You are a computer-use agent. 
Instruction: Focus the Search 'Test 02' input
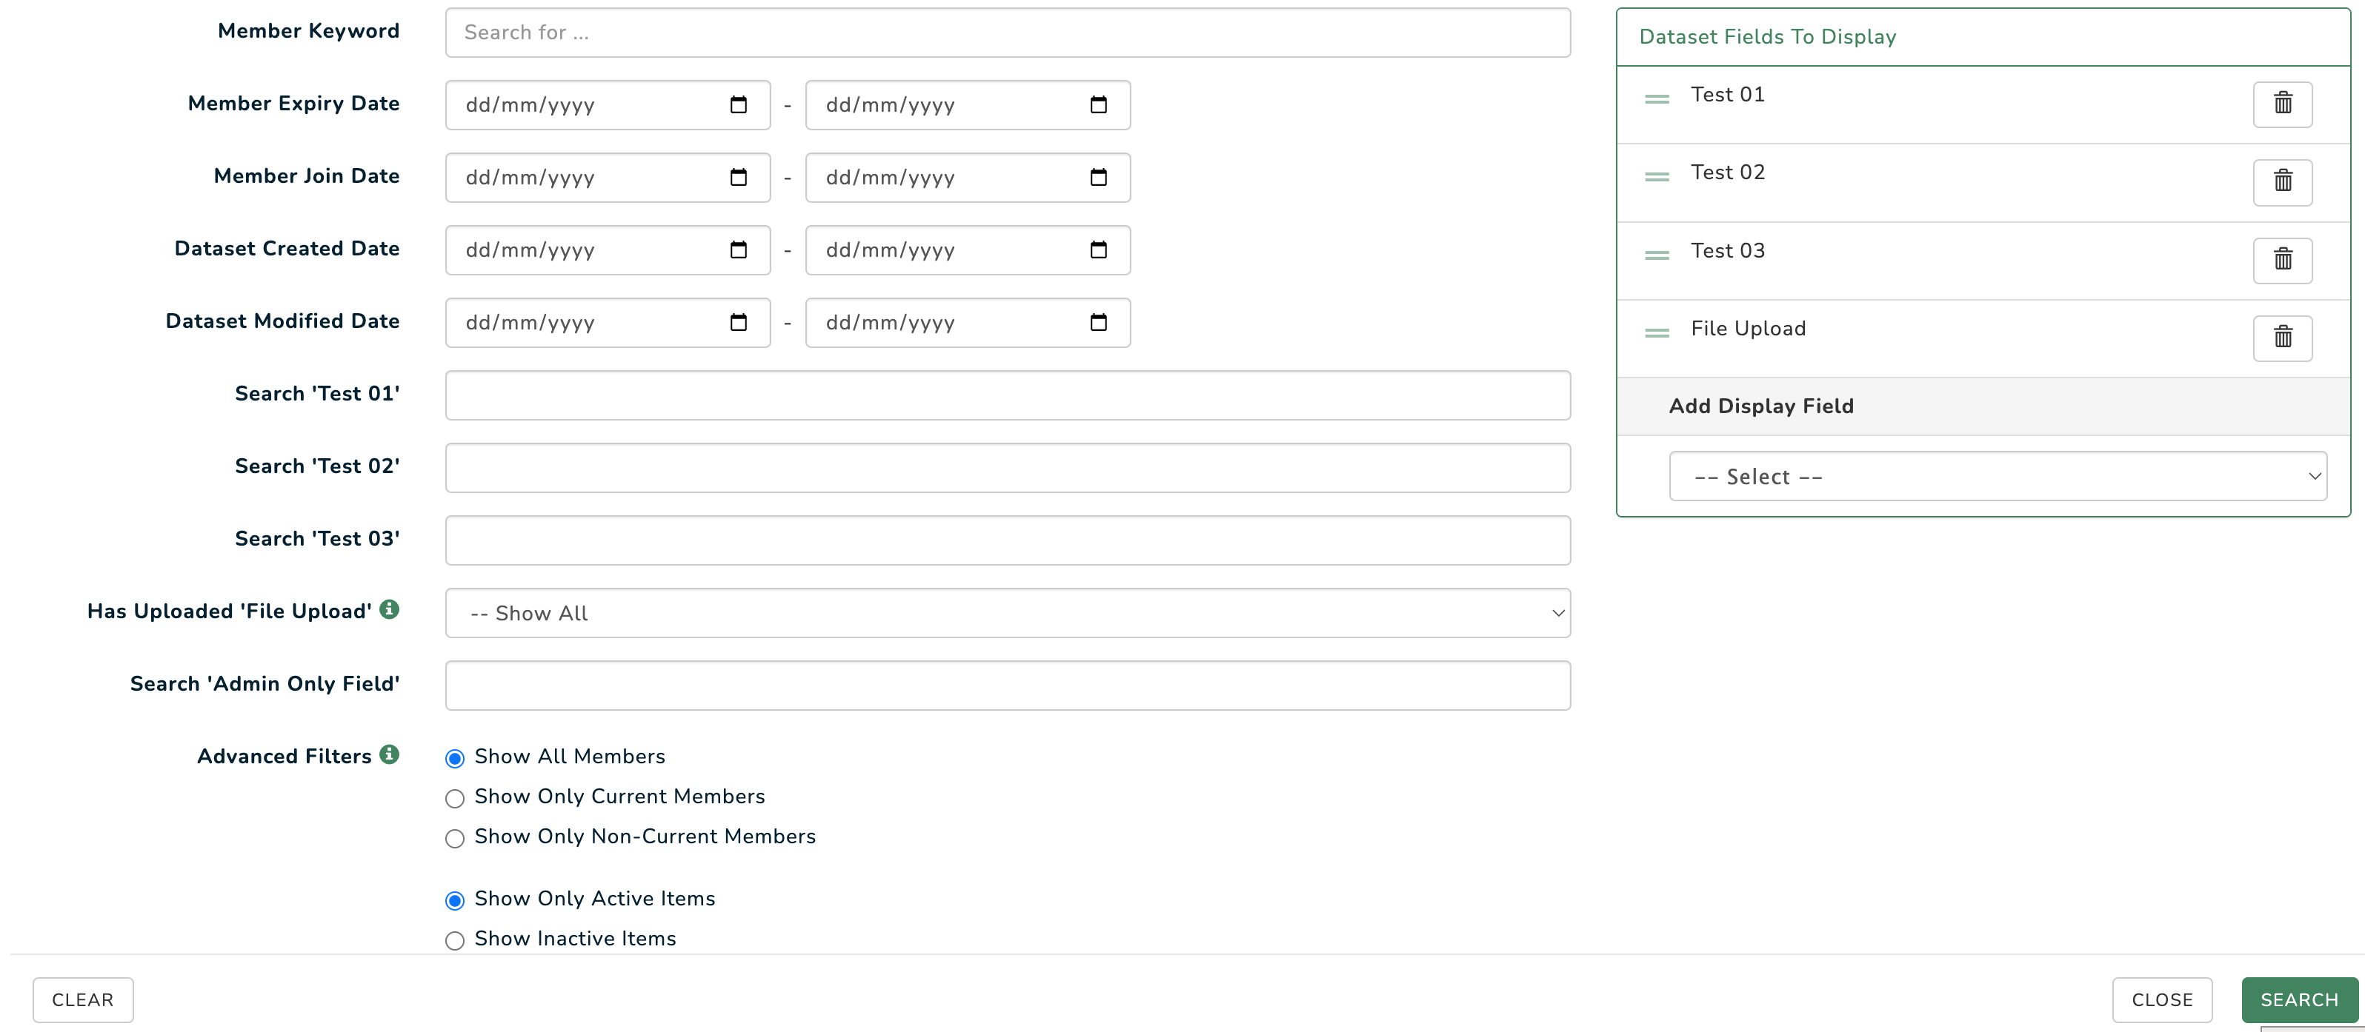click(x=1007, y=468)
